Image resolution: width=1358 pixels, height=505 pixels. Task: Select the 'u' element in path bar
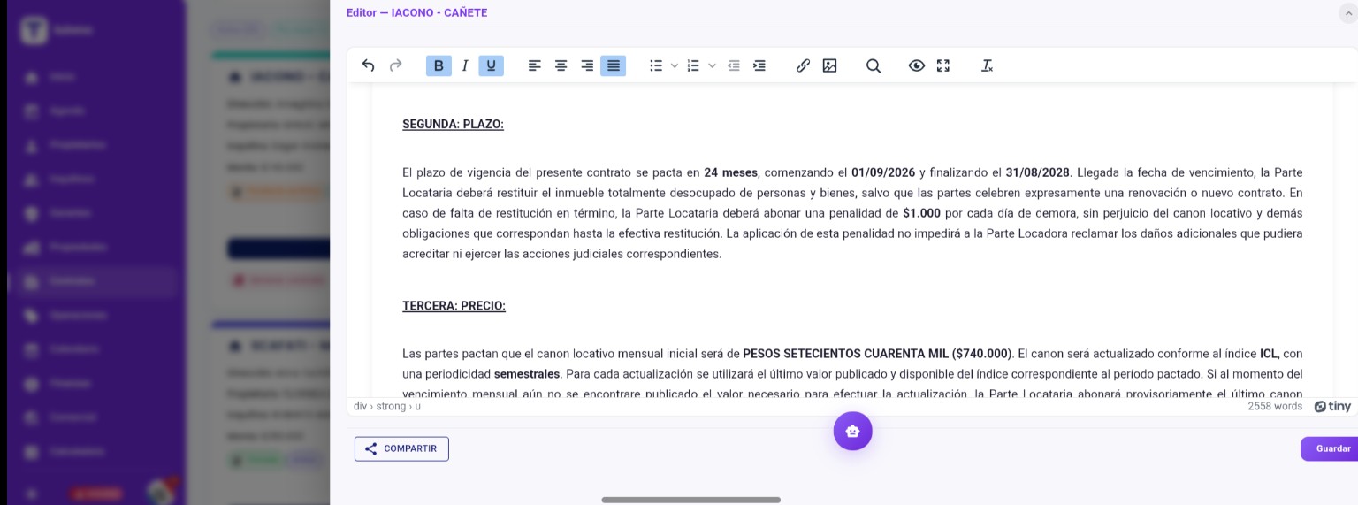coord(418,407)
